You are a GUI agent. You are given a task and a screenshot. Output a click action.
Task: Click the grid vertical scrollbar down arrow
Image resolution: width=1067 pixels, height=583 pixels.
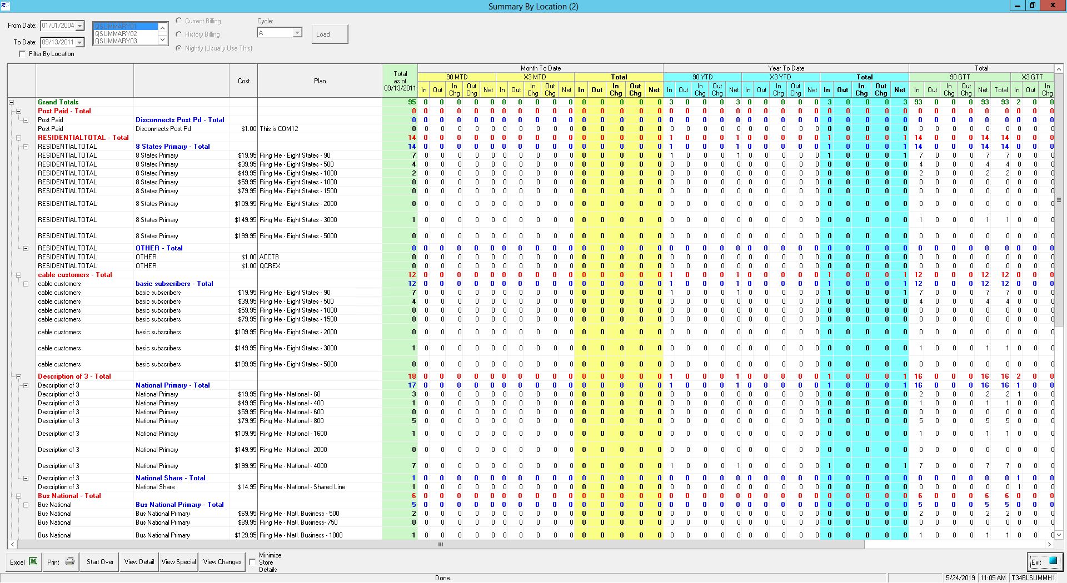click(1059, 535)
